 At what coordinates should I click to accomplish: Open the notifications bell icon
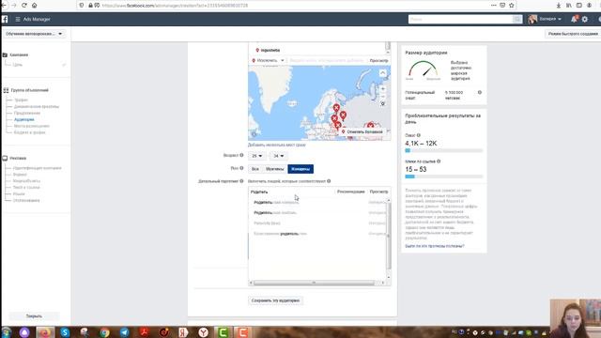pyautogui.click(x=574, y=19)
